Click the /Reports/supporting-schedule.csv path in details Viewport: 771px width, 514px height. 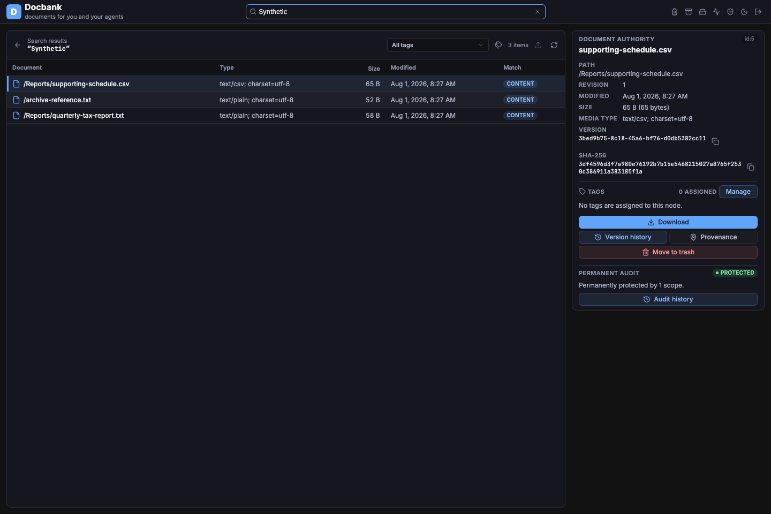click(631, 74)
